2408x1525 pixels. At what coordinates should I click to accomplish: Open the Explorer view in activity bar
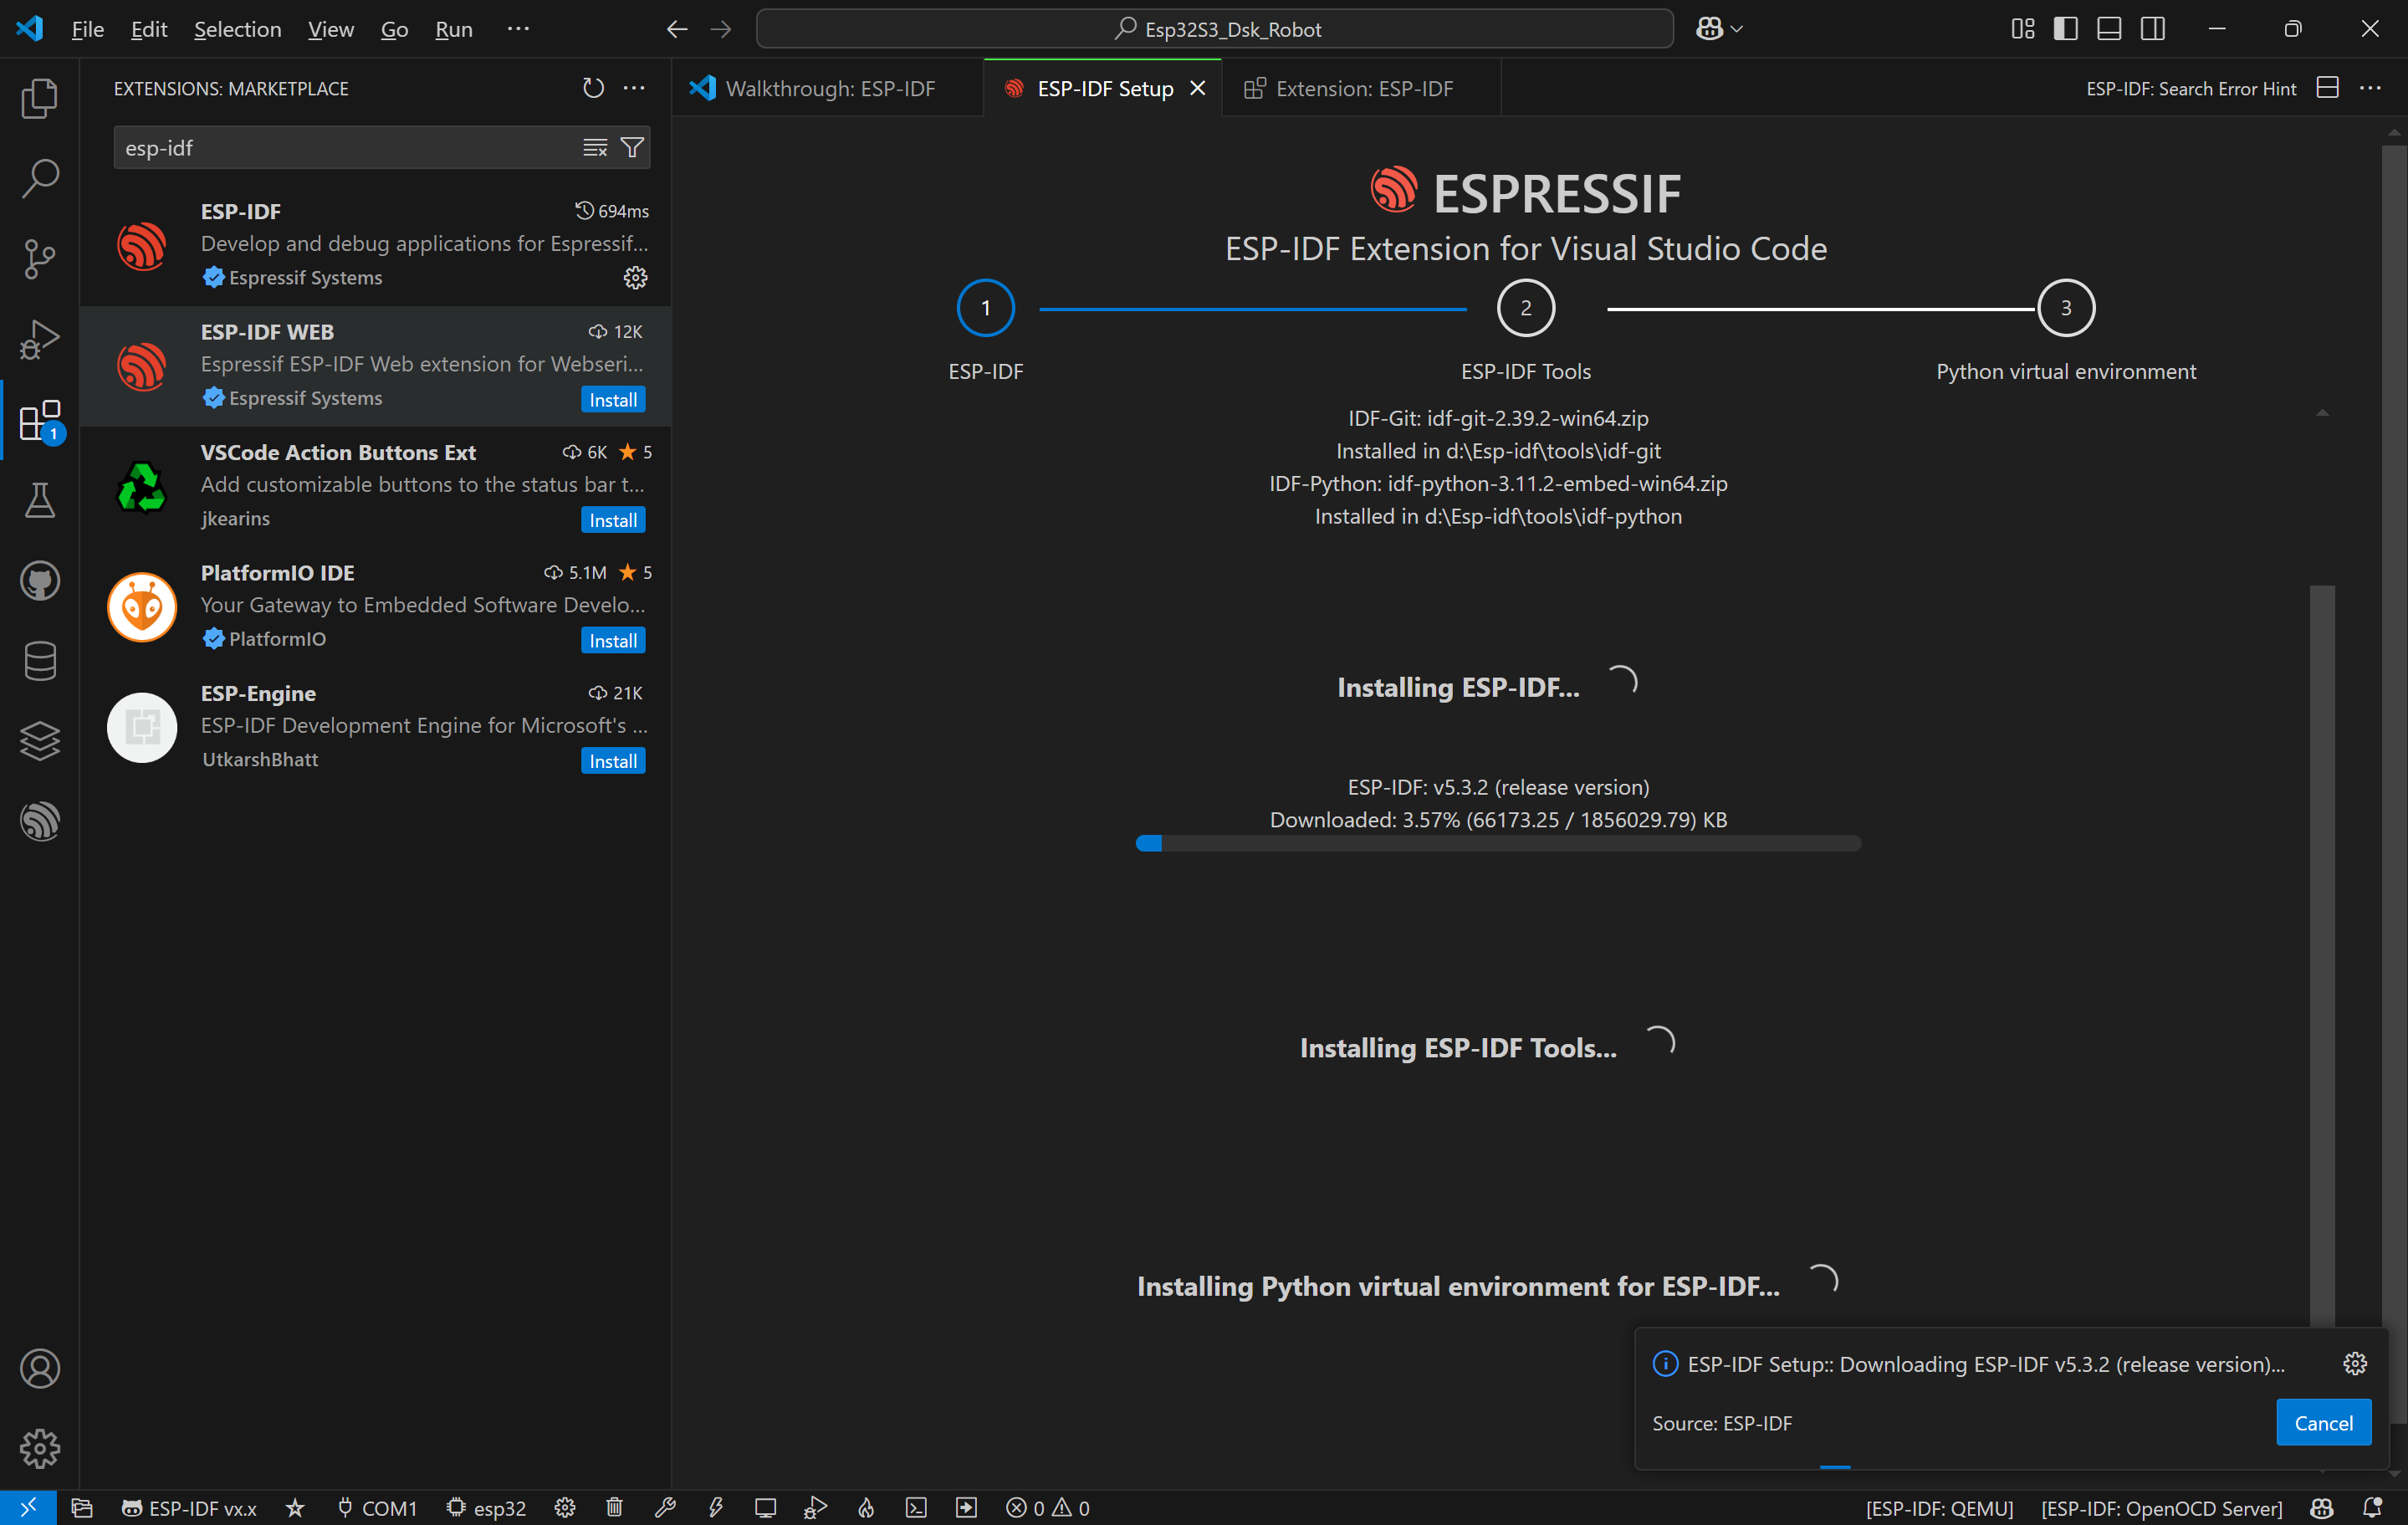[x=39, y=98]
